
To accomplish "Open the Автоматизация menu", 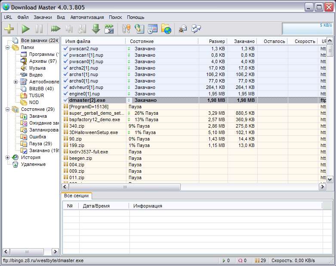I will tap(87, 17).
